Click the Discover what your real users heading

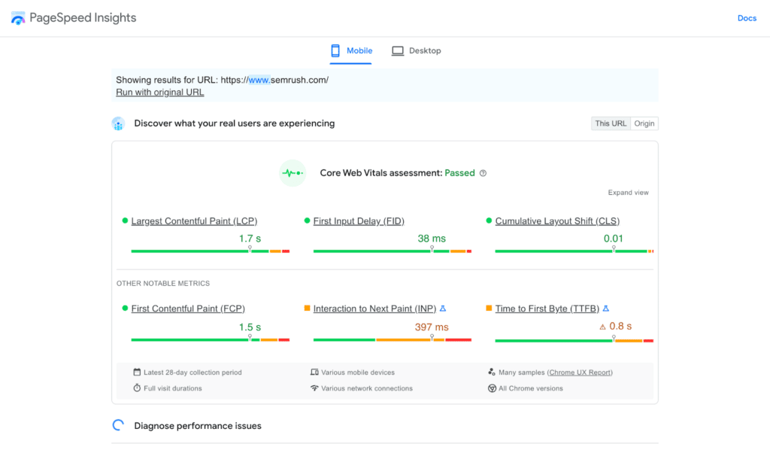coord(235,123)
